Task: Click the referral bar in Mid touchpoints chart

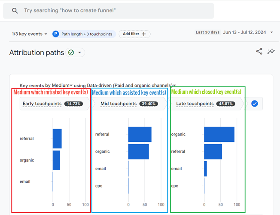Action: click(x=140, y=135)
